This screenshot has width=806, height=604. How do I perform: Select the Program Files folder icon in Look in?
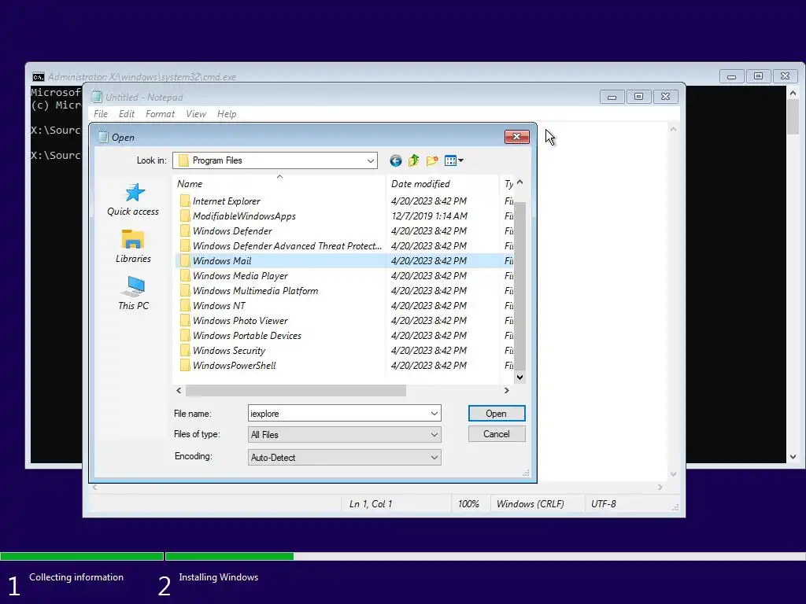coord(183,160)
